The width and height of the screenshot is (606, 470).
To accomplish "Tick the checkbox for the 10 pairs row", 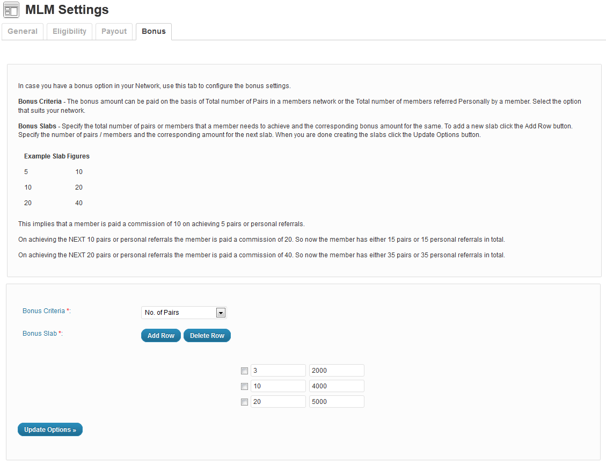I will tap(244, 386).
